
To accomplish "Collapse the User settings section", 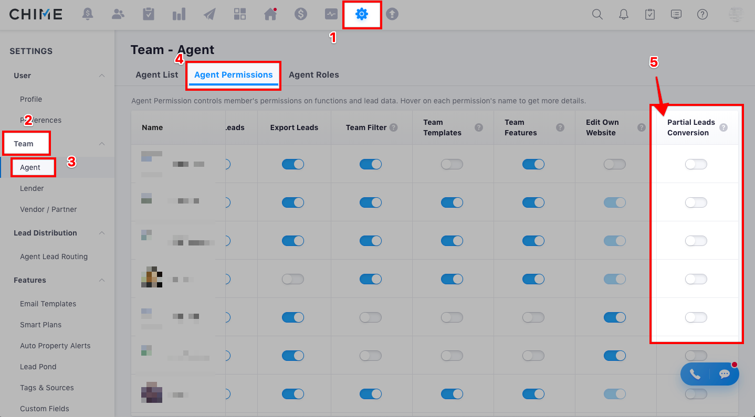I will coord(102,76).
